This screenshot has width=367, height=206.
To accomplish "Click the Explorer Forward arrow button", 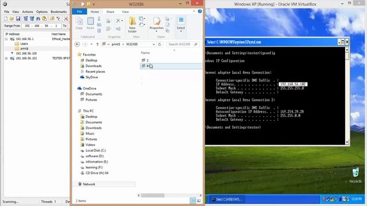I will pos(85,44).
